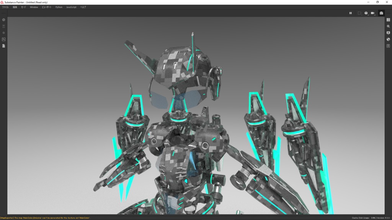Select the video camera viewport icon
The image size is (392, 220).
point(373,13)
